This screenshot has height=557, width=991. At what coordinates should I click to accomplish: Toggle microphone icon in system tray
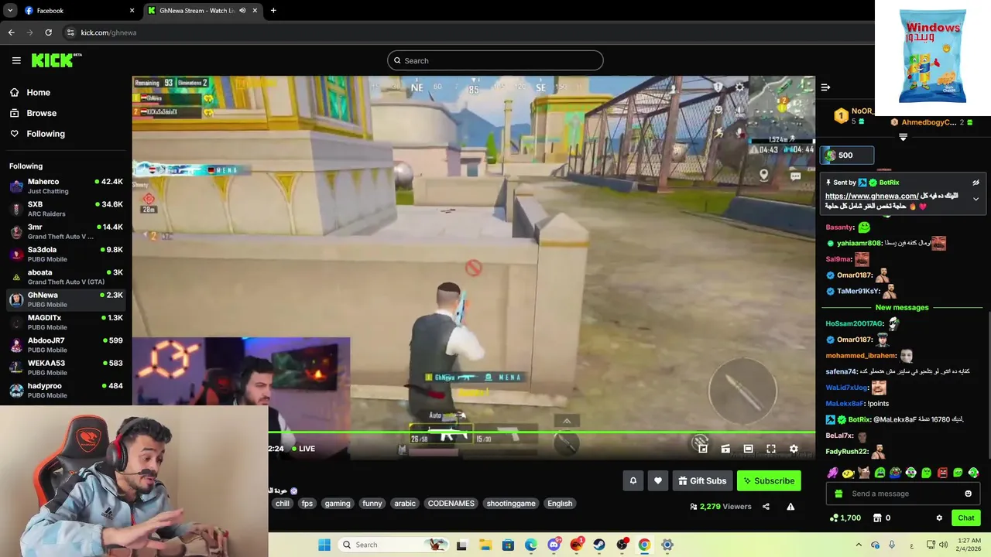click(892, 545)
